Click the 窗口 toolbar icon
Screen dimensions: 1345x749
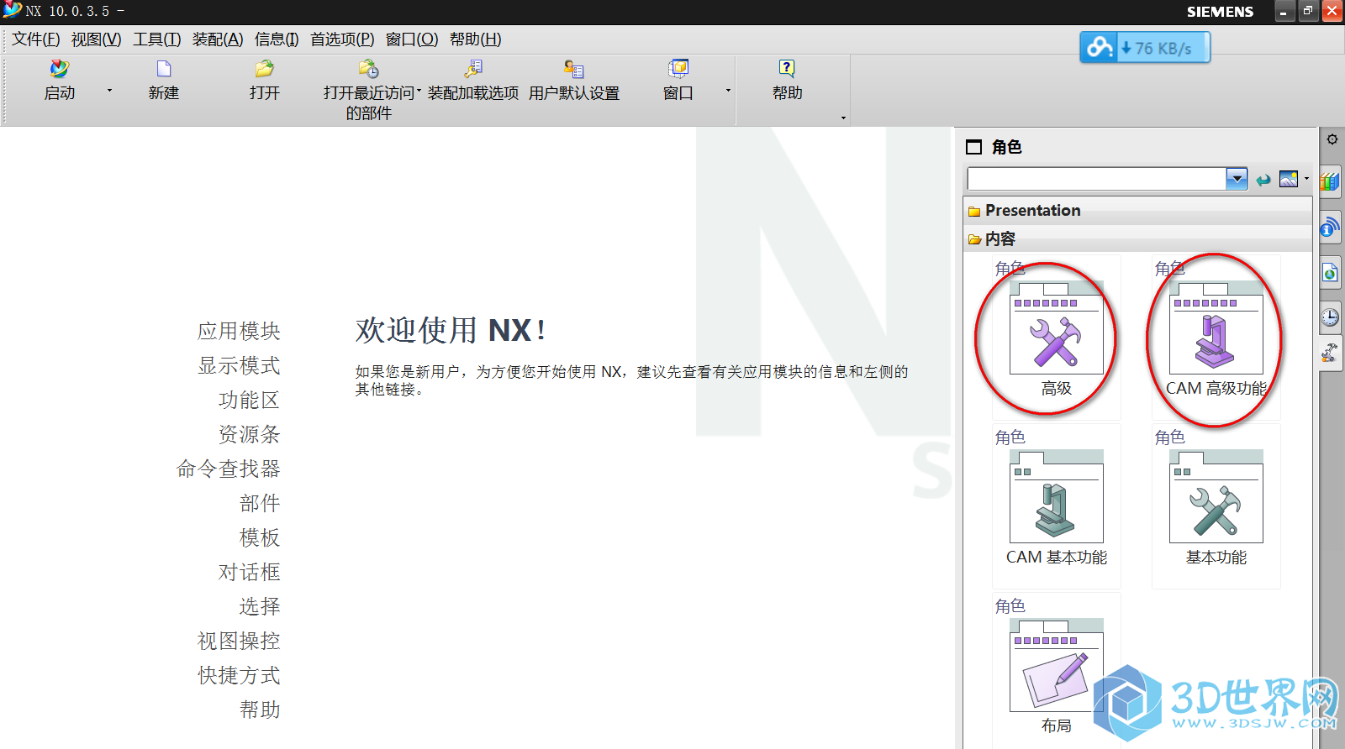click(x=678, y=69)
